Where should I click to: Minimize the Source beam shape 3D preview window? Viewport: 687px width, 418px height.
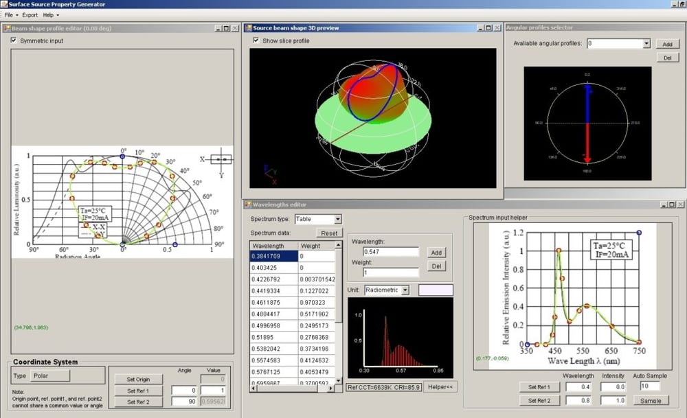(478, 28)
